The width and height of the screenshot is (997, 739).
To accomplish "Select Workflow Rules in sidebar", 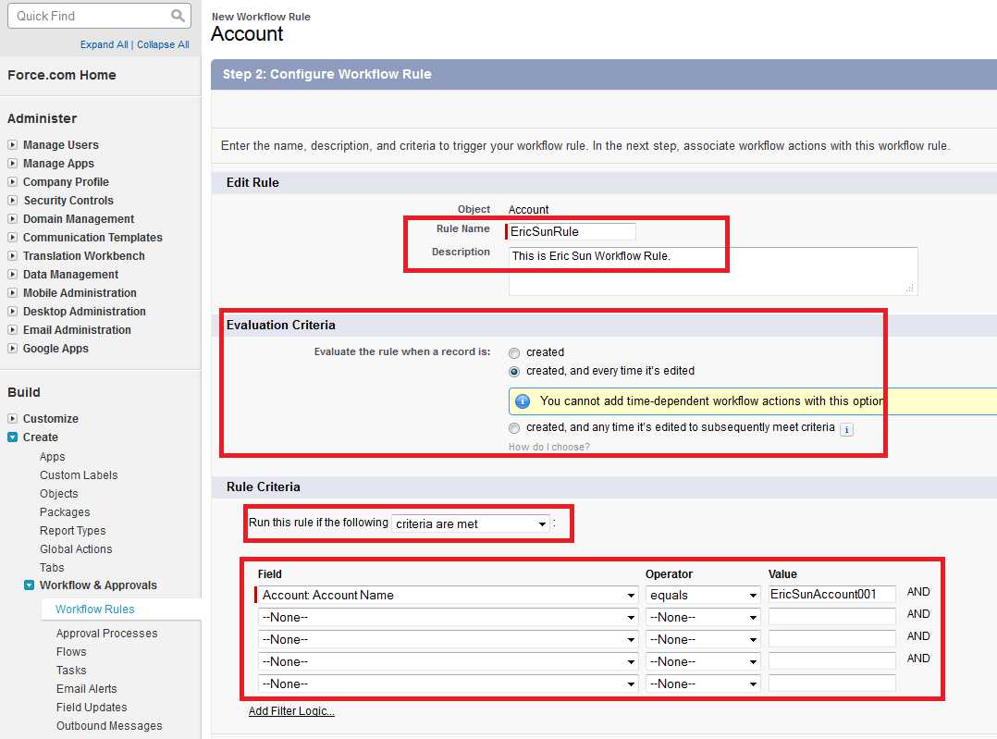I will coord(94,610).
